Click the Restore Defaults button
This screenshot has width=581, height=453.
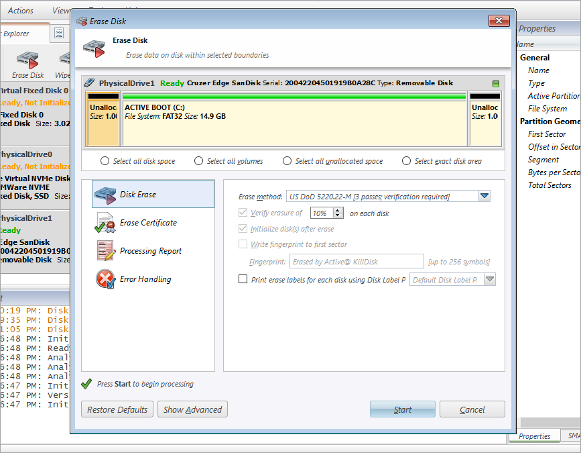pos(117,409)
